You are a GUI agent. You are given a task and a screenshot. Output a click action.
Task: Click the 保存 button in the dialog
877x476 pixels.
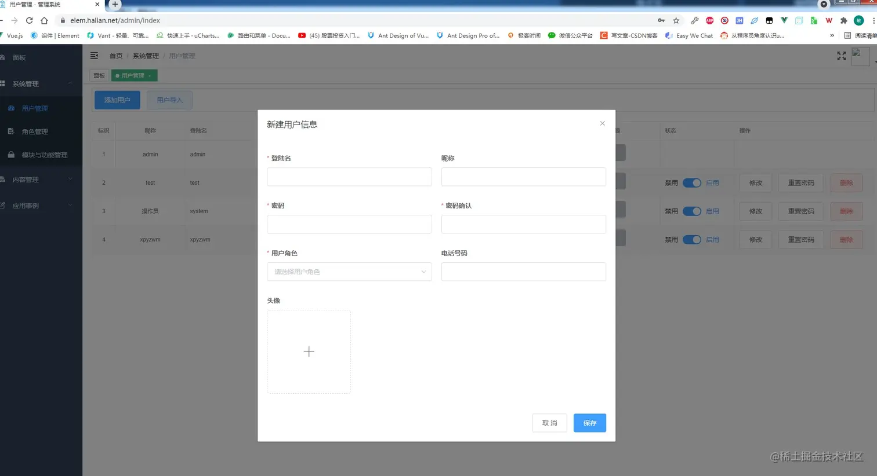point(589,423)
